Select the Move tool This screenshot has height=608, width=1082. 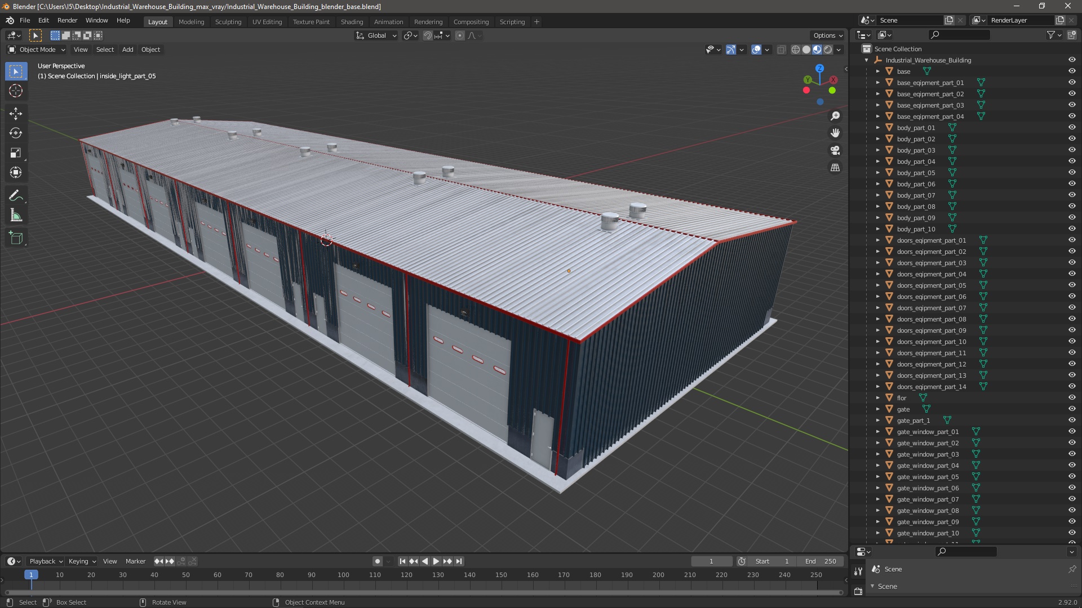16,113
